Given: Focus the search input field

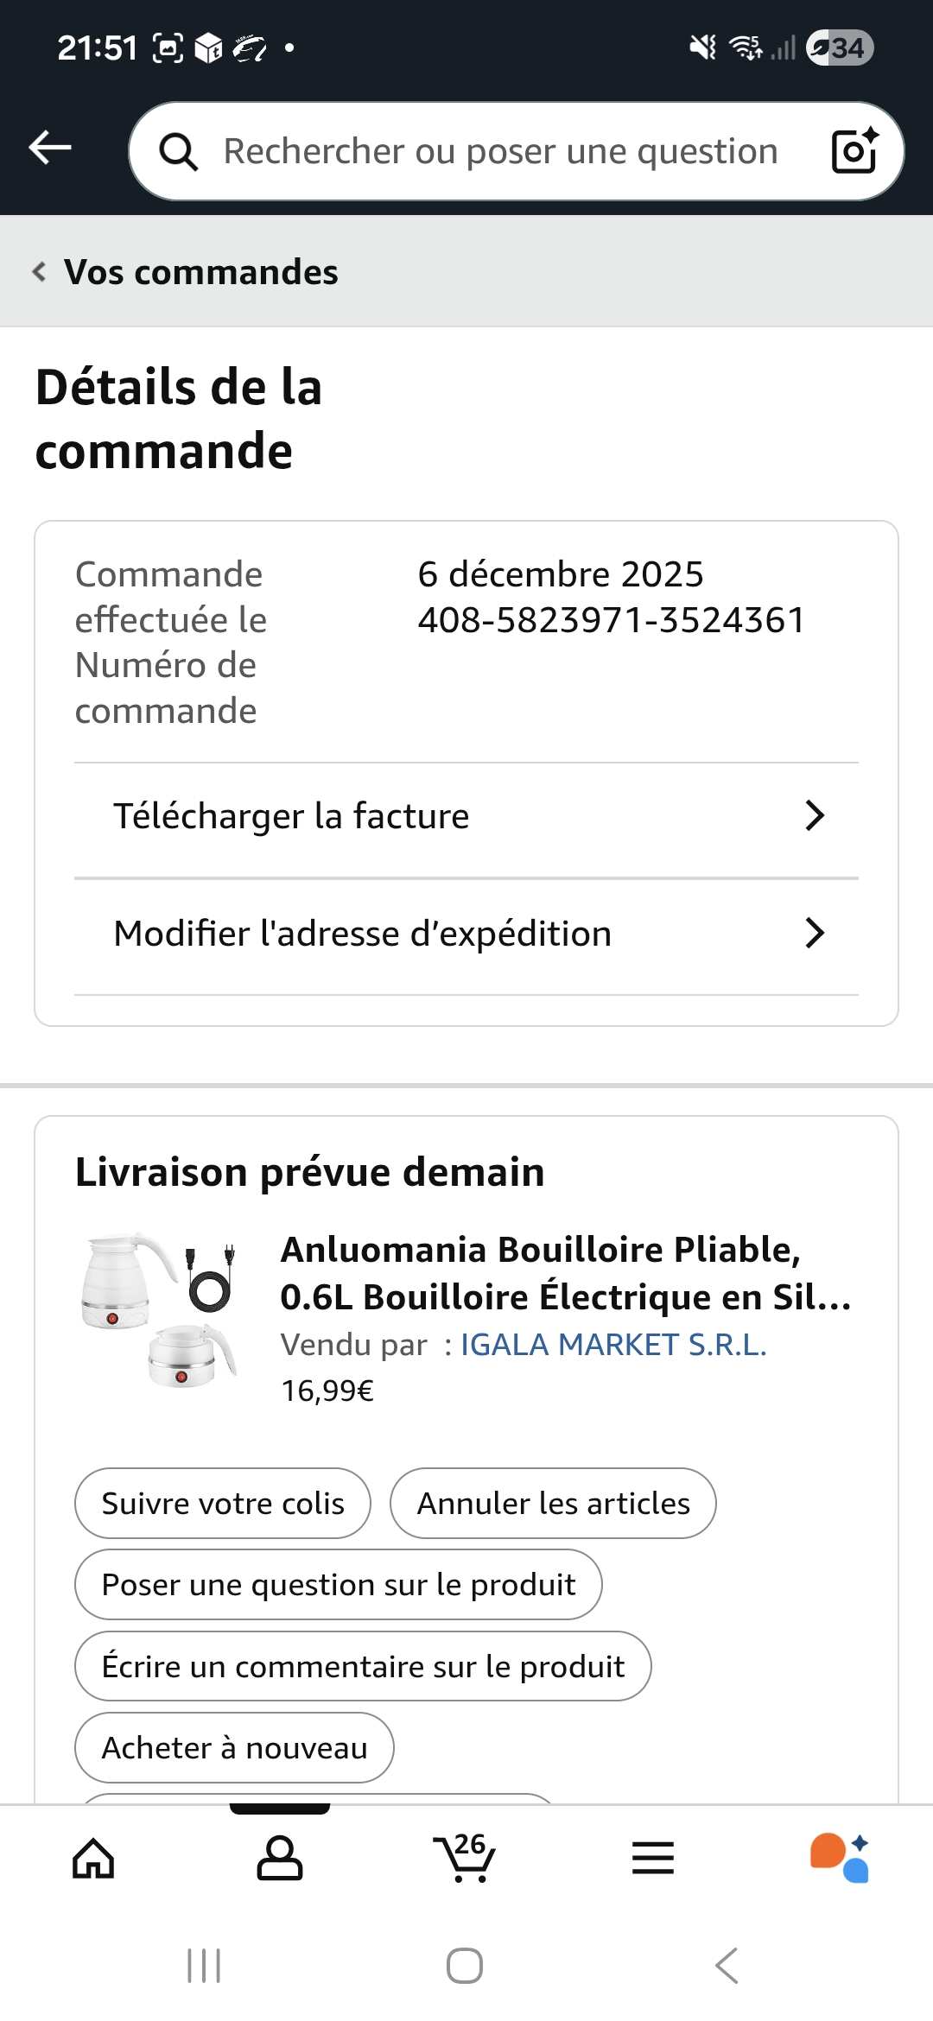Looking at the screenshot, I should 501,152.
